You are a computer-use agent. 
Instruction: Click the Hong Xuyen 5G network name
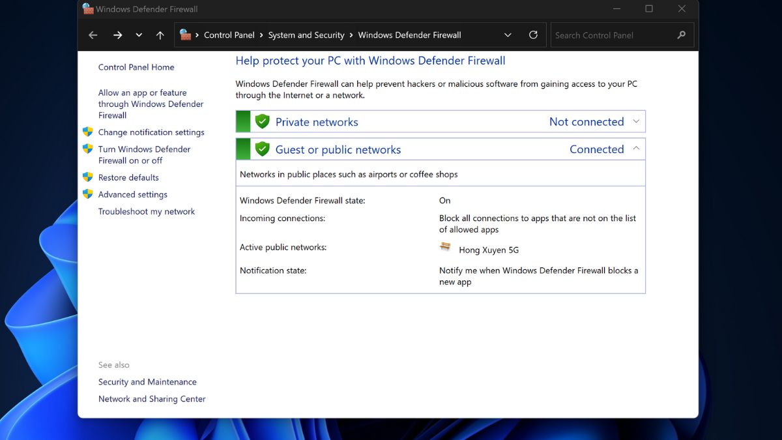coord(489,250)
